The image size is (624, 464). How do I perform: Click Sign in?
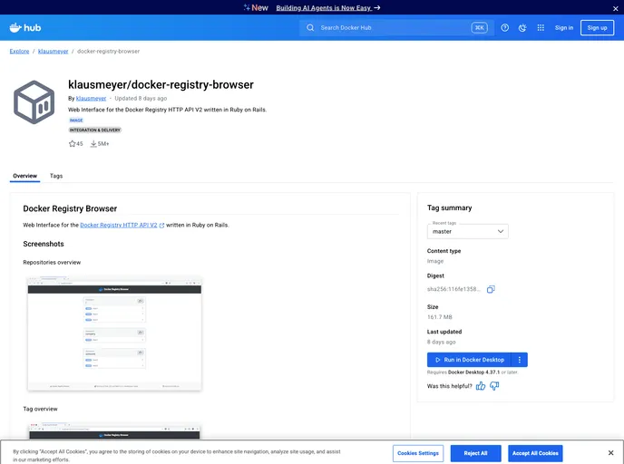[564, 27]
